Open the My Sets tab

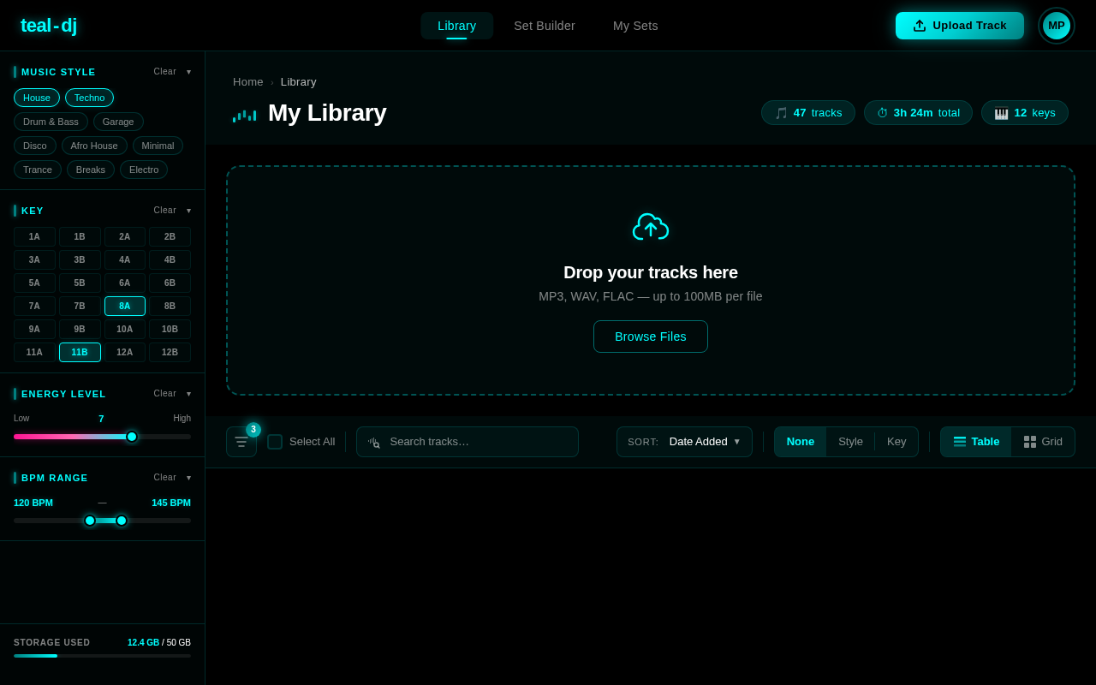coord(635,26)
